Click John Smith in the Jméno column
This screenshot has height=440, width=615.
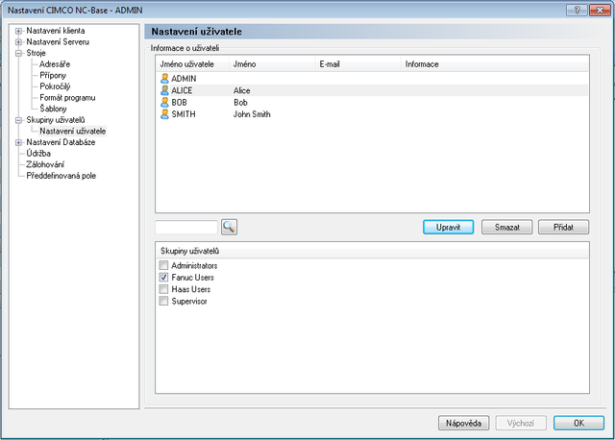click(x=252, y=114)
